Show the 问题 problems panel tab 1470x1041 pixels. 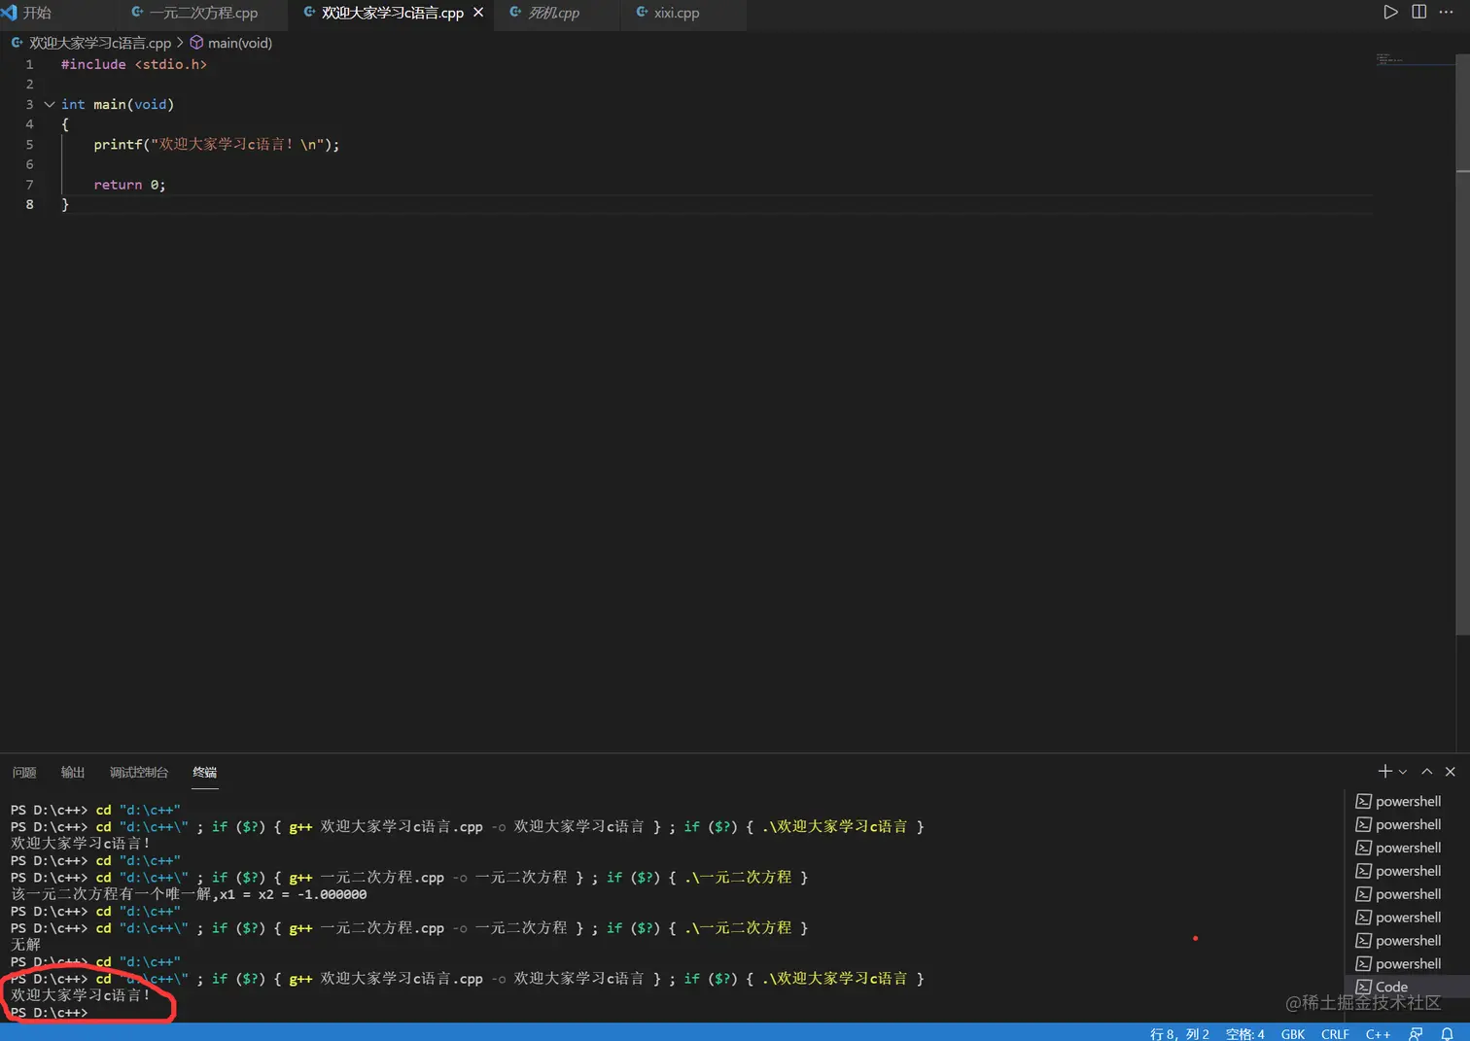24,773
